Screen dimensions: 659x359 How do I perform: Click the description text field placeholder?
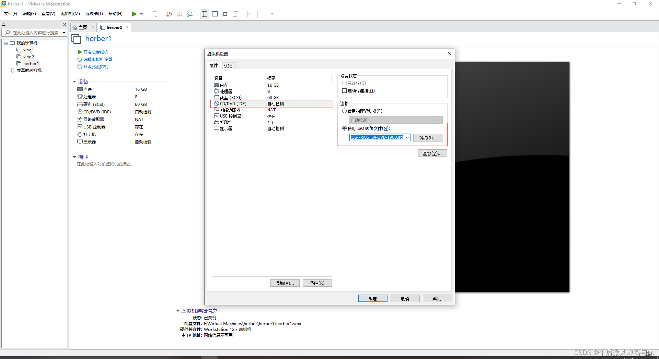point(105,164)
